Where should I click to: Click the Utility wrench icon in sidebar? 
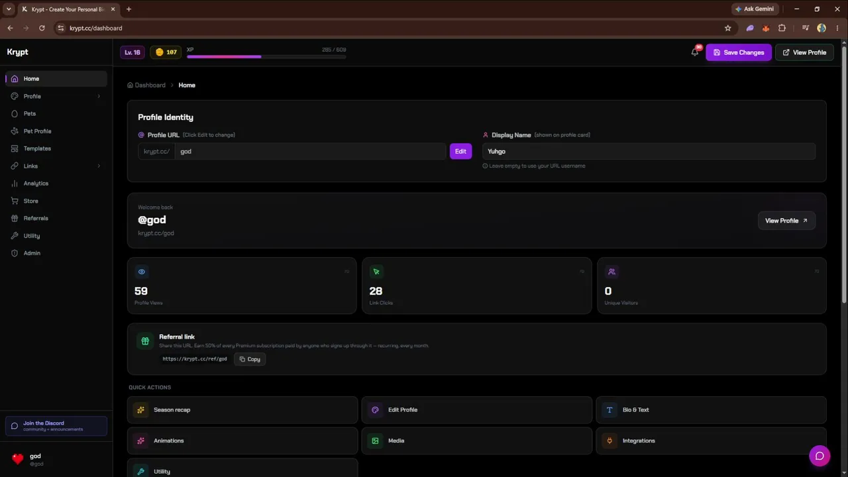(x=15, y=236)
